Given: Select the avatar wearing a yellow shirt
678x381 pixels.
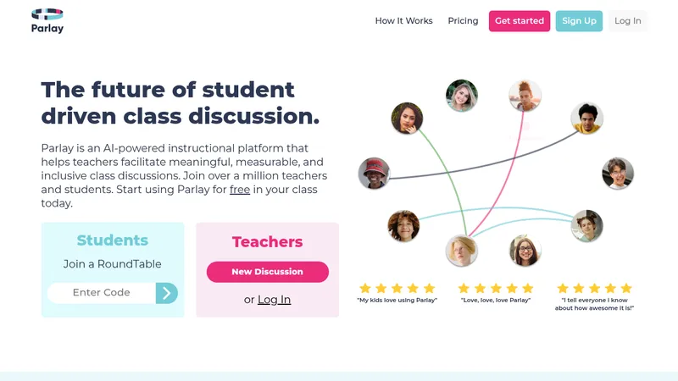Looking at the screenshot, I should 586,119.
